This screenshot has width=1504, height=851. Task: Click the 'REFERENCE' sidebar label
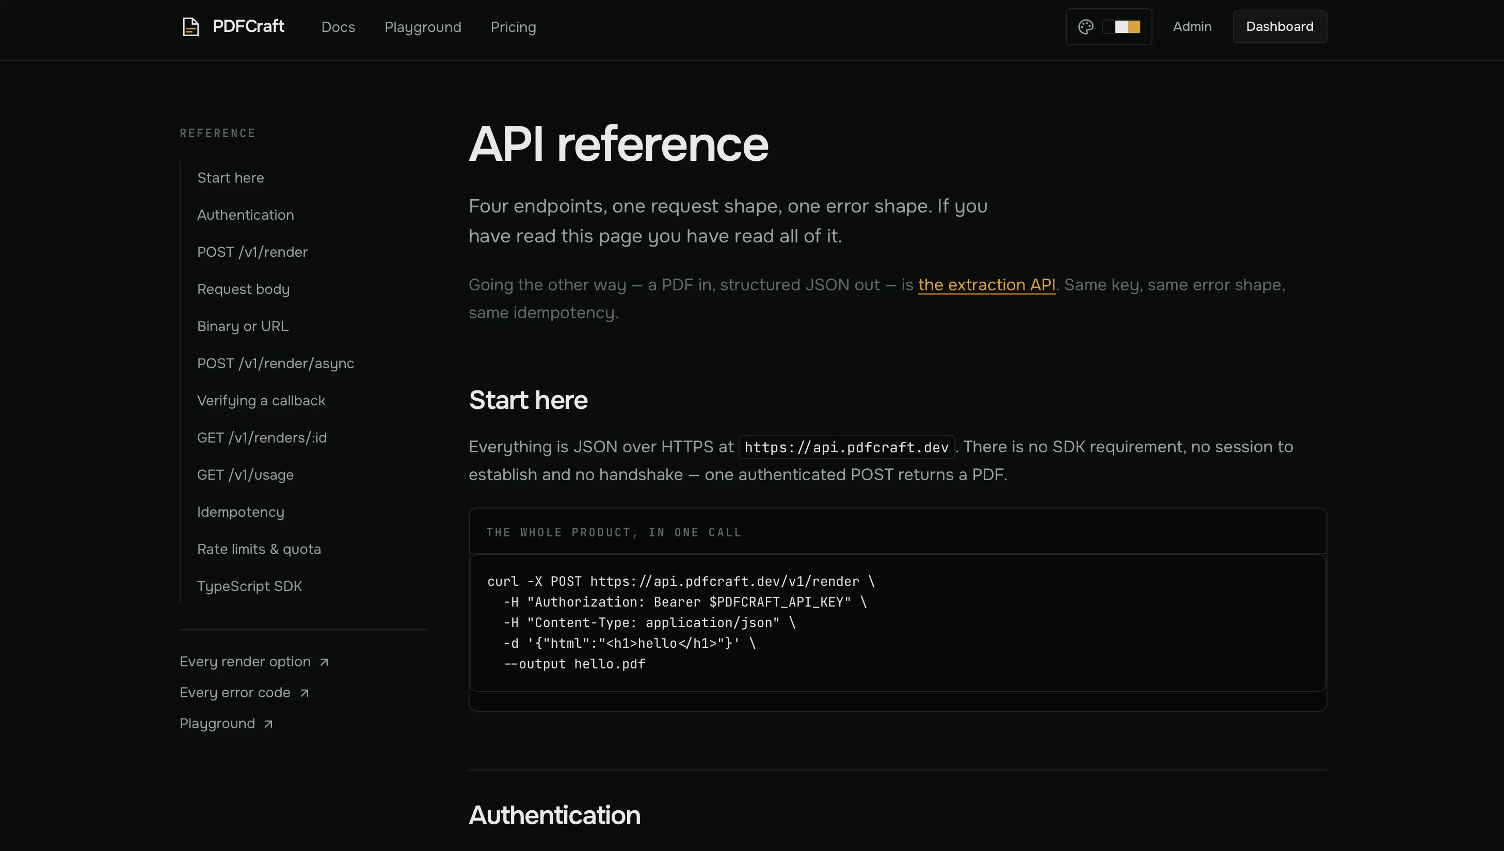click(x=217, y=133)
